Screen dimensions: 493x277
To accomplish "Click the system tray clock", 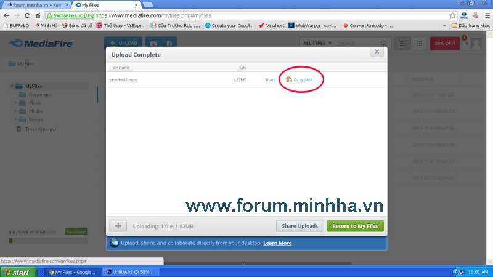I will click(478, 272).
